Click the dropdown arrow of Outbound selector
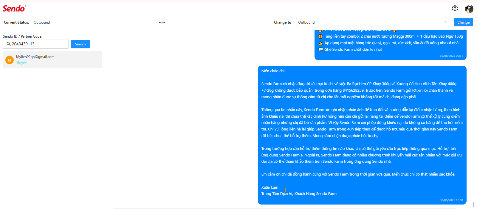 (445, 22)
